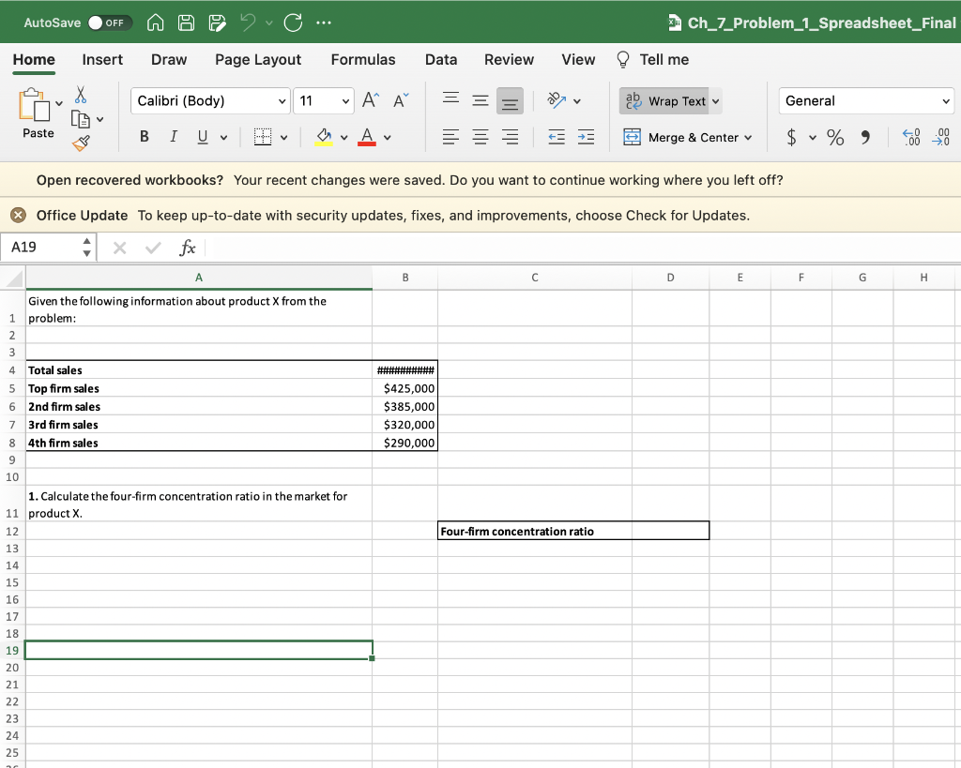Toggle the AutoSave switch
The width and height of the screenshot is (961, 768).
pyautogui.click(x=110, y=23)
